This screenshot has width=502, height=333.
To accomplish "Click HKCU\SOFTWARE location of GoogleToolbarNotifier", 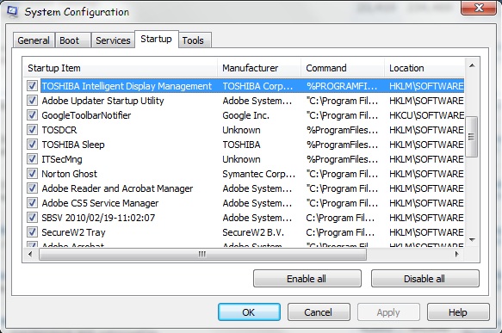I will (426, 115).
